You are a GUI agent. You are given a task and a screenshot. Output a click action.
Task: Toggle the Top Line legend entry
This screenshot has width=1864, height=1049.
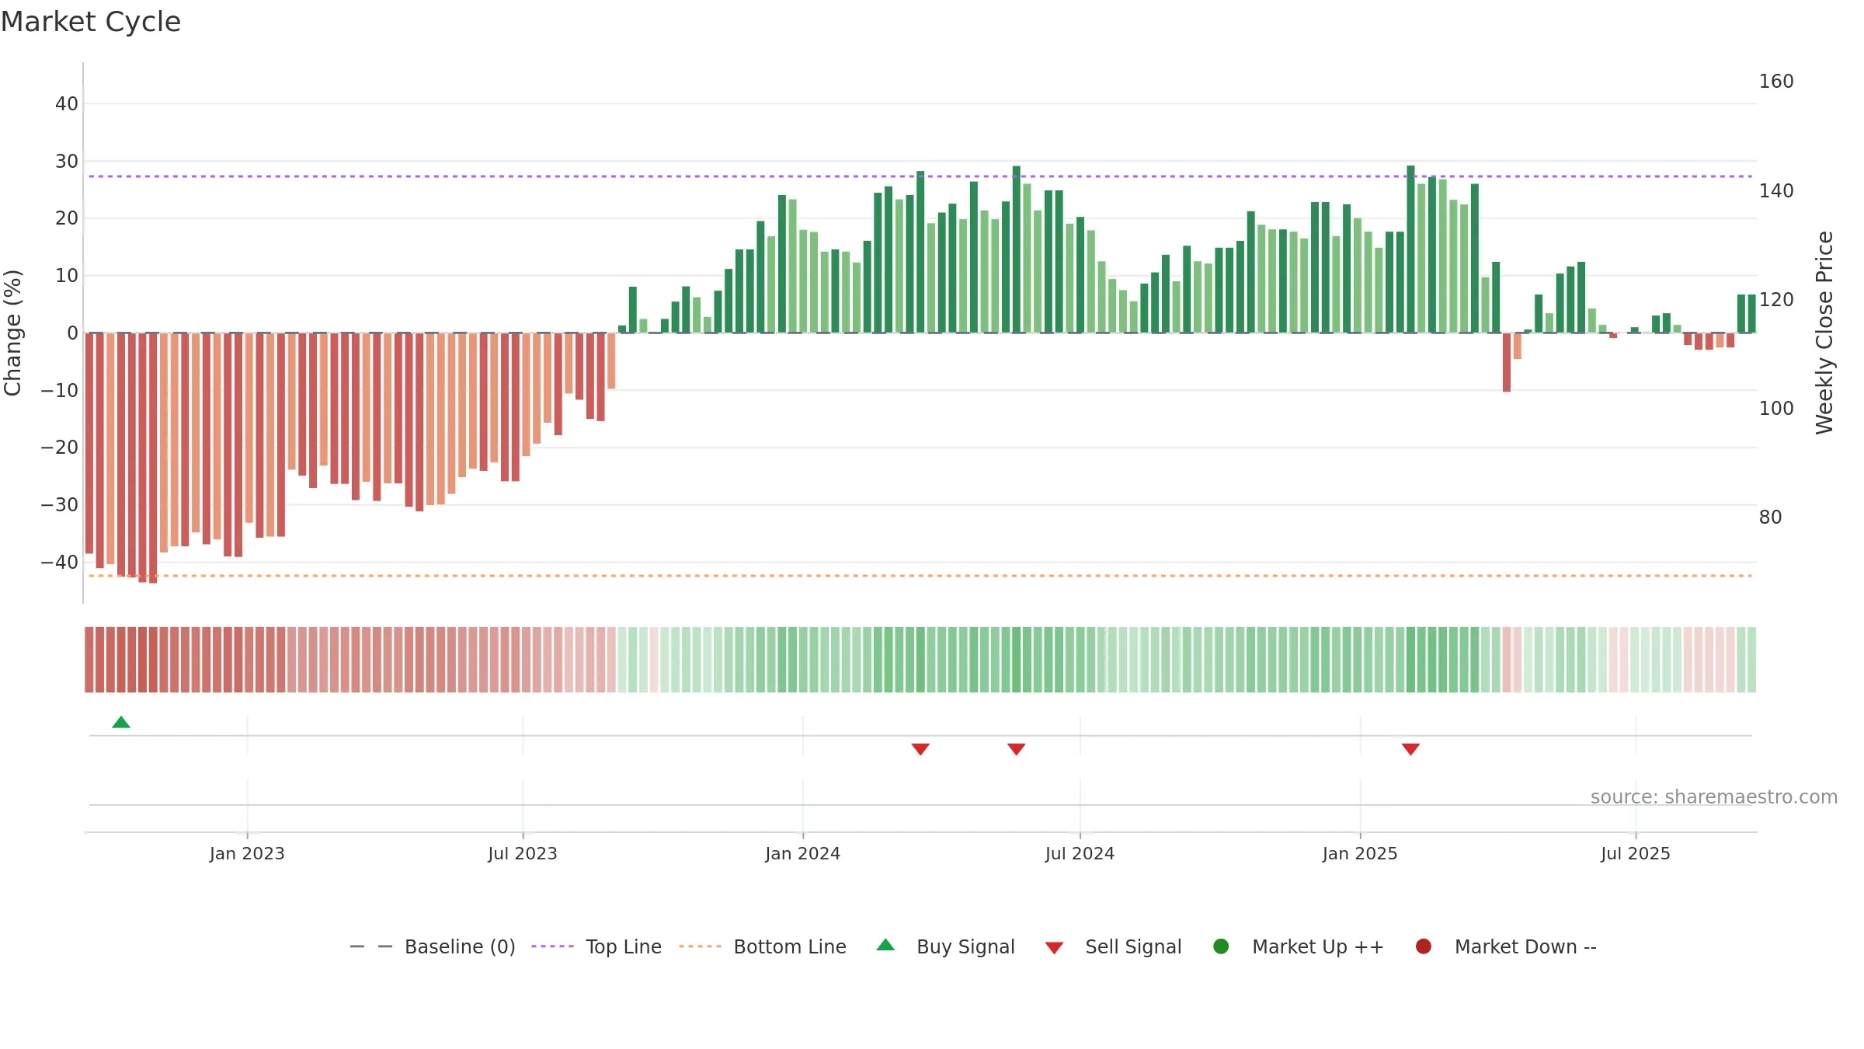click(x=596, y=946)
